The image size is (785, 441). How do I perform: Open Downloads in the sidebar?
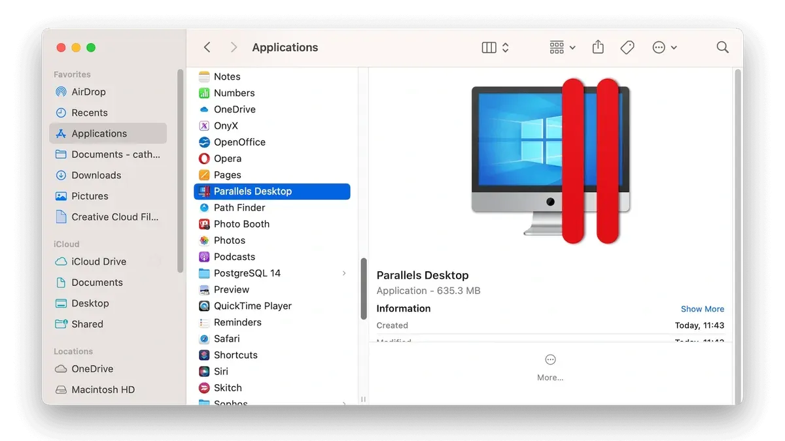[108, 175]
